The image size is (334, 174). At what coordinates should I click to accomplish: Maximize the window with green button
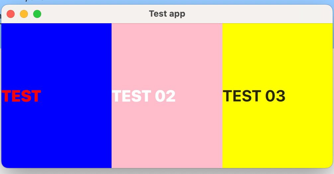(37, 14)
